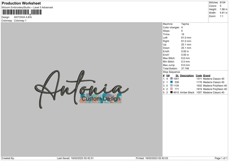Viewport: 229px width, 161px height.
Task: Click the 'St.' column header
Action: click(177, 76)
